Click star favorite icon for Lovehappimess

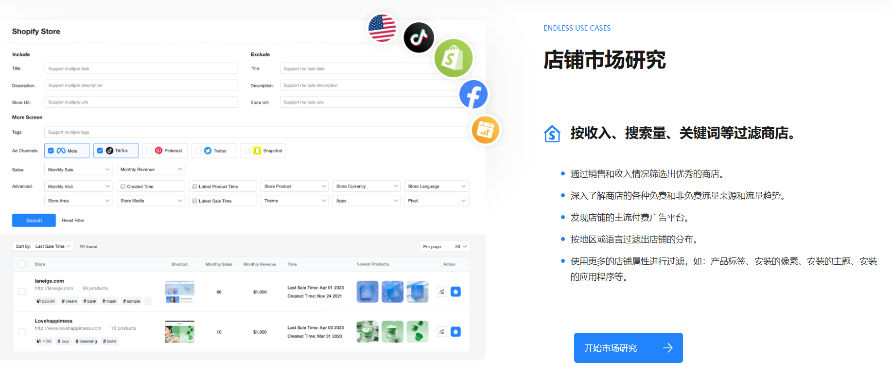point(455,332)
